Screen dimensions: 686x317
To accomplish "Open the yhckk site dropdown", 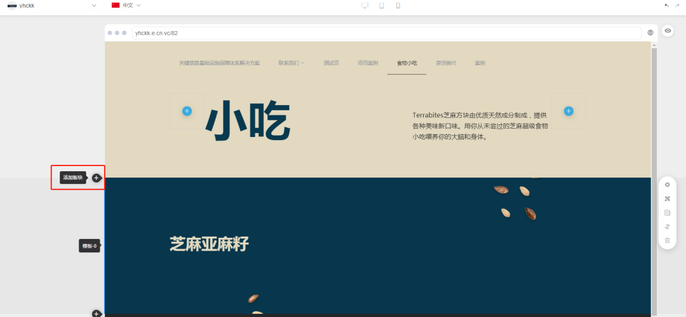I will pyautogui.click(x=53, y=6).
